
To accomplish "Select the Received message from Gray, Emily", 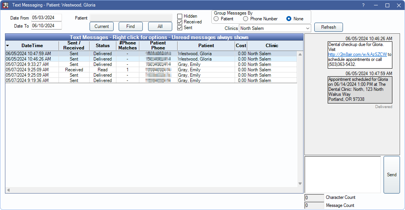I will (74, 70).
